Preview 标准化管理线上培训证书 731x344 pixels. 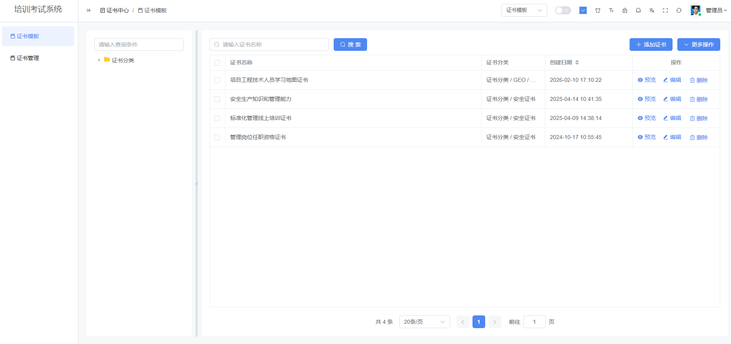coord(647,118)
